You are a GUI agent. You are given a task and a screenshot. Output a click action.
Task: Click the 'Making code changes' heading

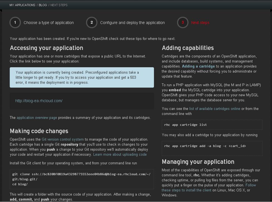pos(39,131)
